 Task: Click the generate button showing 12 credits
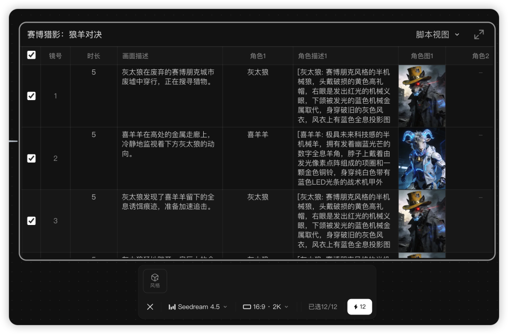click(359, 306)
